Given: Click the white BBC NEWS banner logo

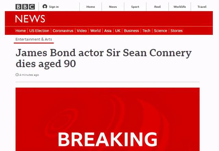Looking at the screenshot, I should point(30,19).
